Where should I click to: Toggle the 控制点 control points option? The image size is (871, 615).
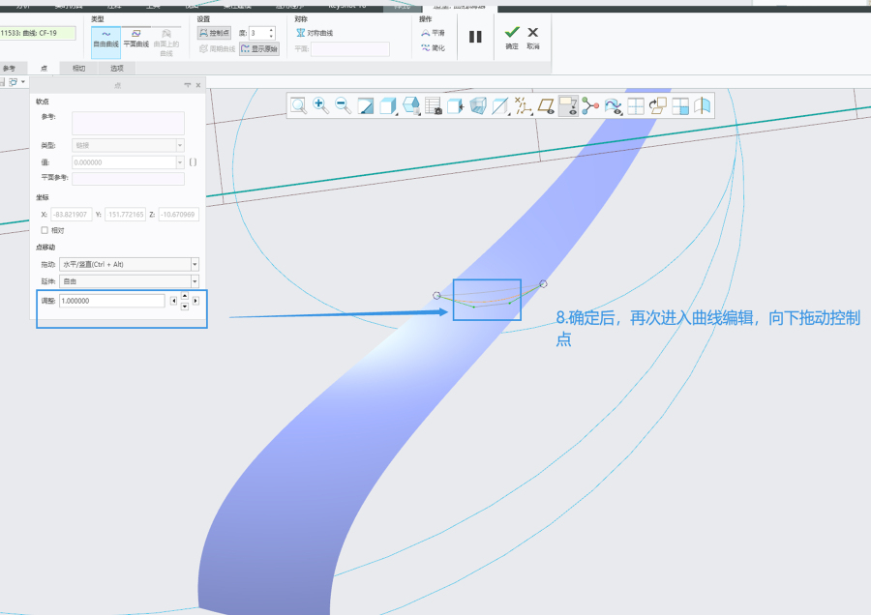214,33
